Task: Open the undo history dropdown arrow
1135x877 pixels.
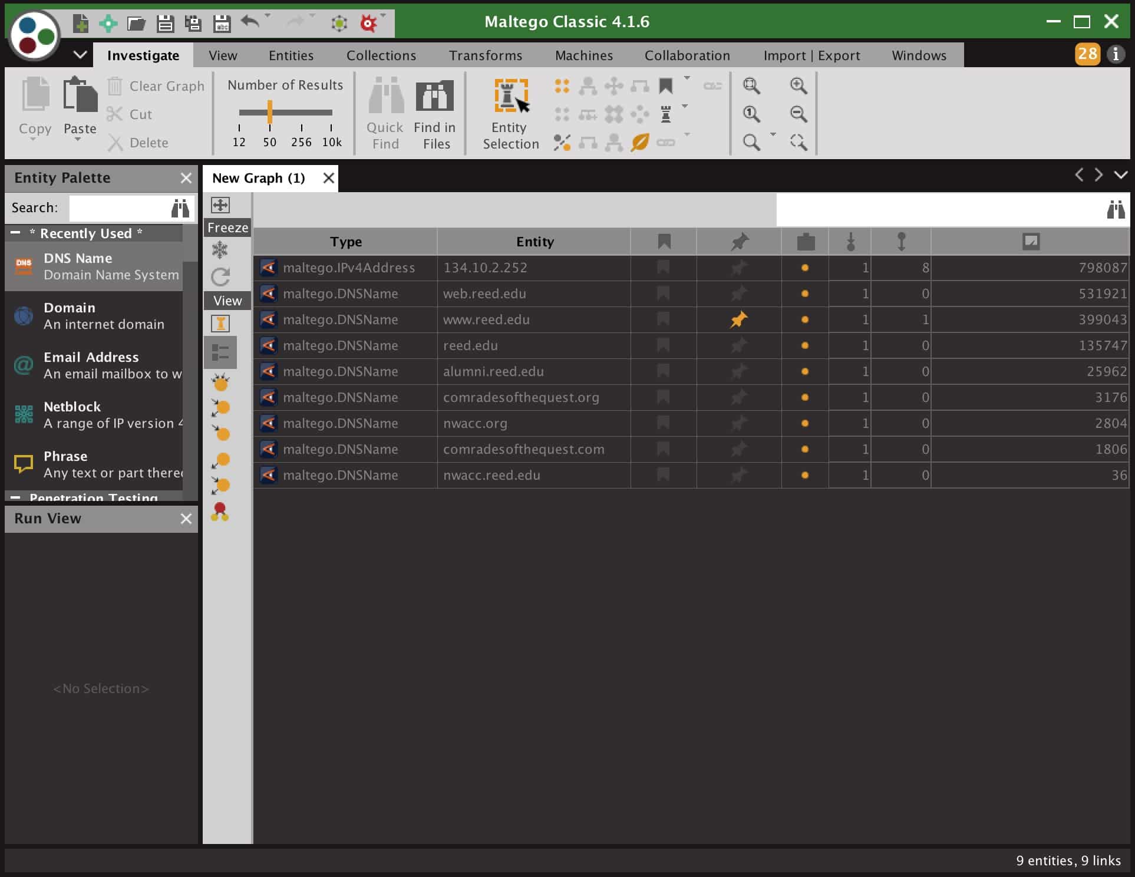Action: (268, 16)
